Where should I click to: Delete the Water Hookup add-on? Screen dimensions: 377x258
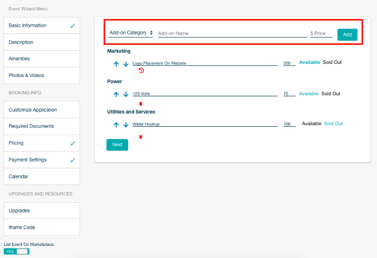point(141,137)
